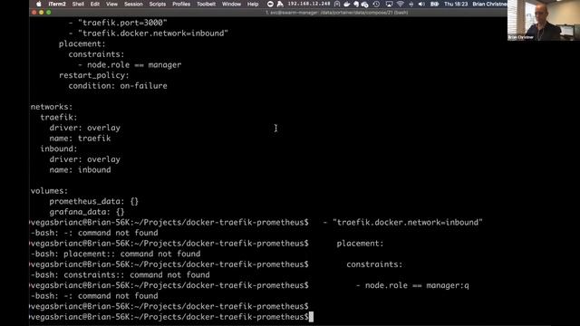Screen dimensions: 580x326
Task: Click the 'restart_policy:' line
Action: tap(94, 75)
